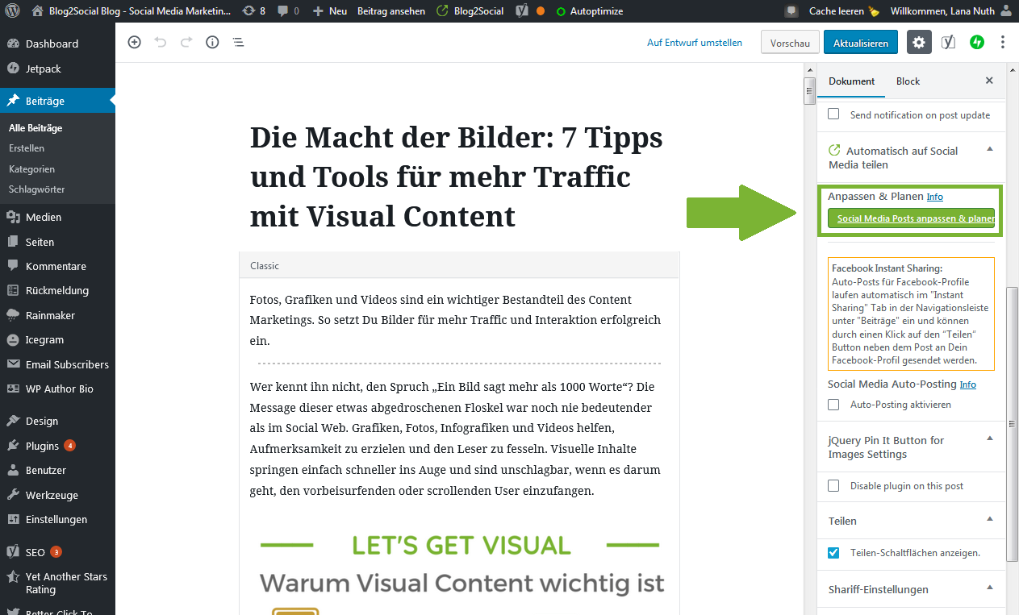Click the Autoptimize green circle item
The width and height of the screenshot is (1019, 615).
590,11
